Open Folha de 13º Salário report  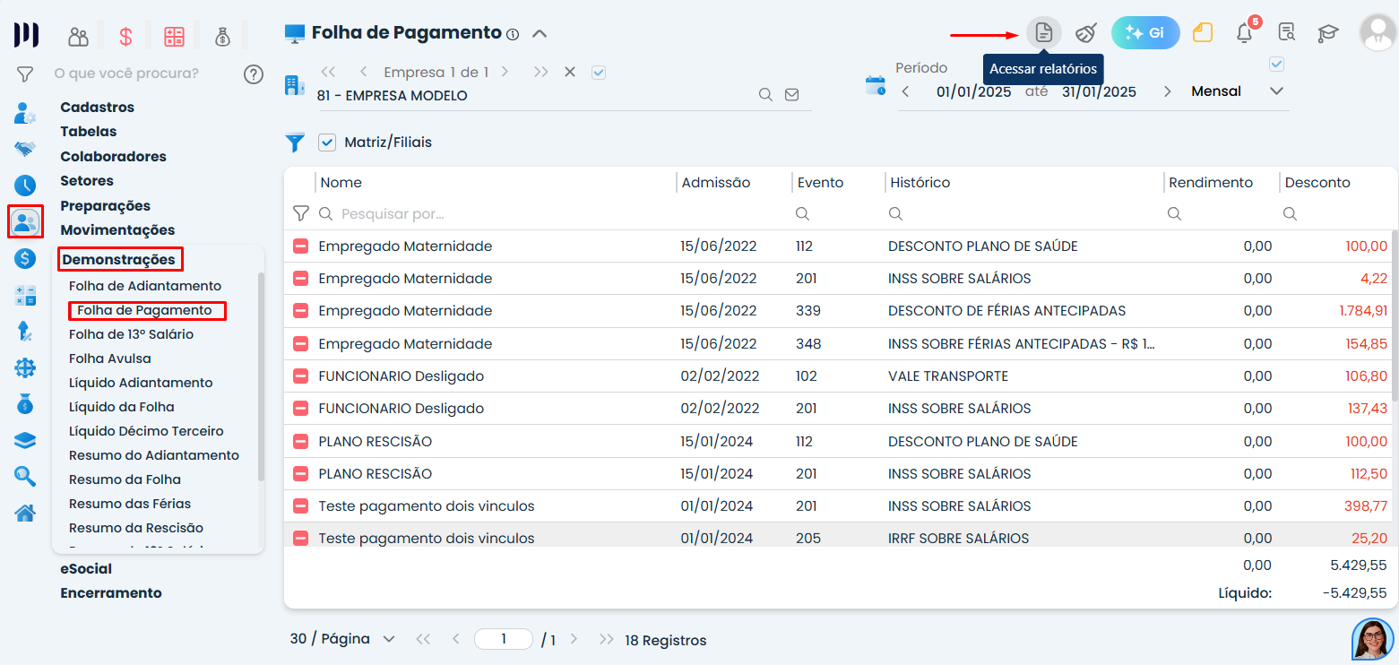[x=131, y=334]
